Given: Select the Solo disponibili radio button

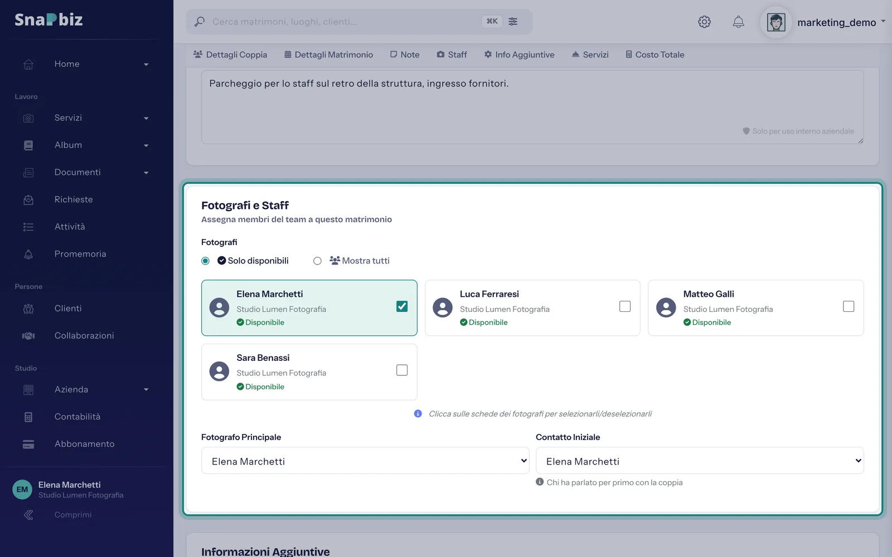Looking at the screenshot, I should coord(206,261).
